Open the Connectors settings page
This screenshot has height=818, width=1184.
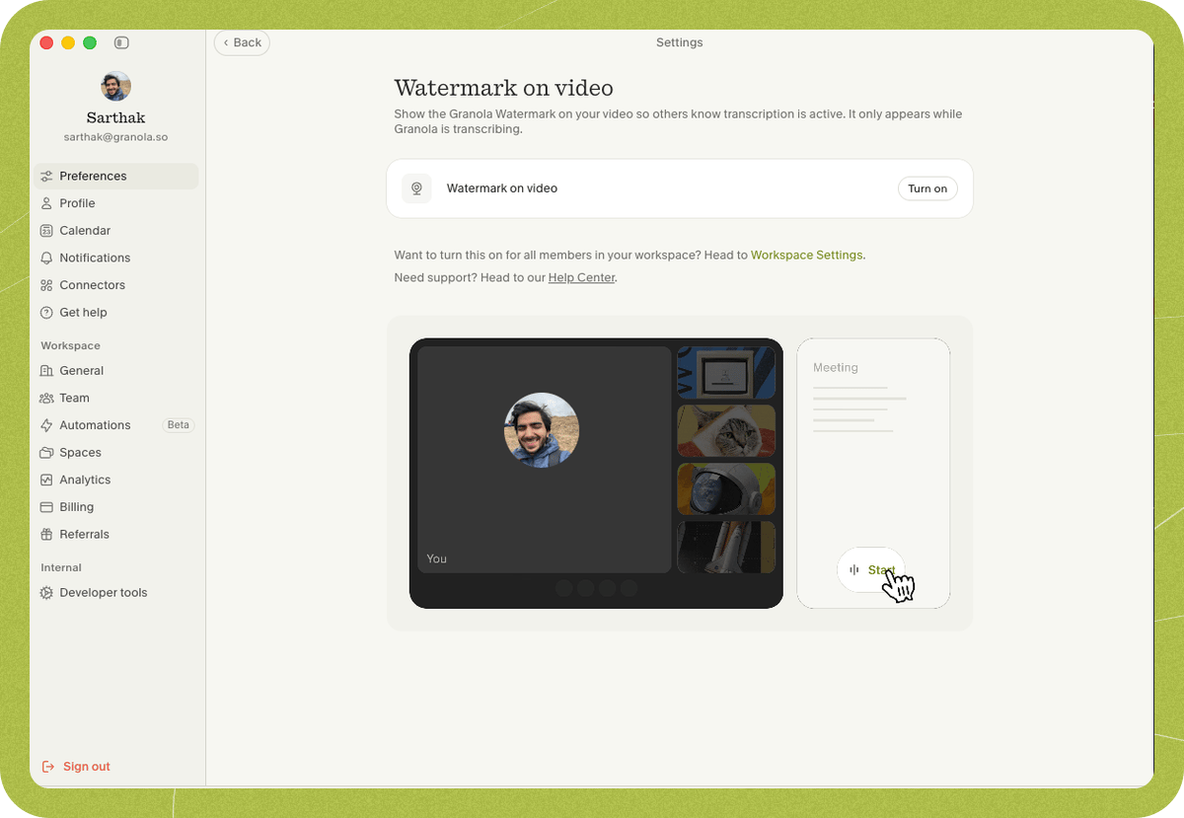click(x=116, y=285)
